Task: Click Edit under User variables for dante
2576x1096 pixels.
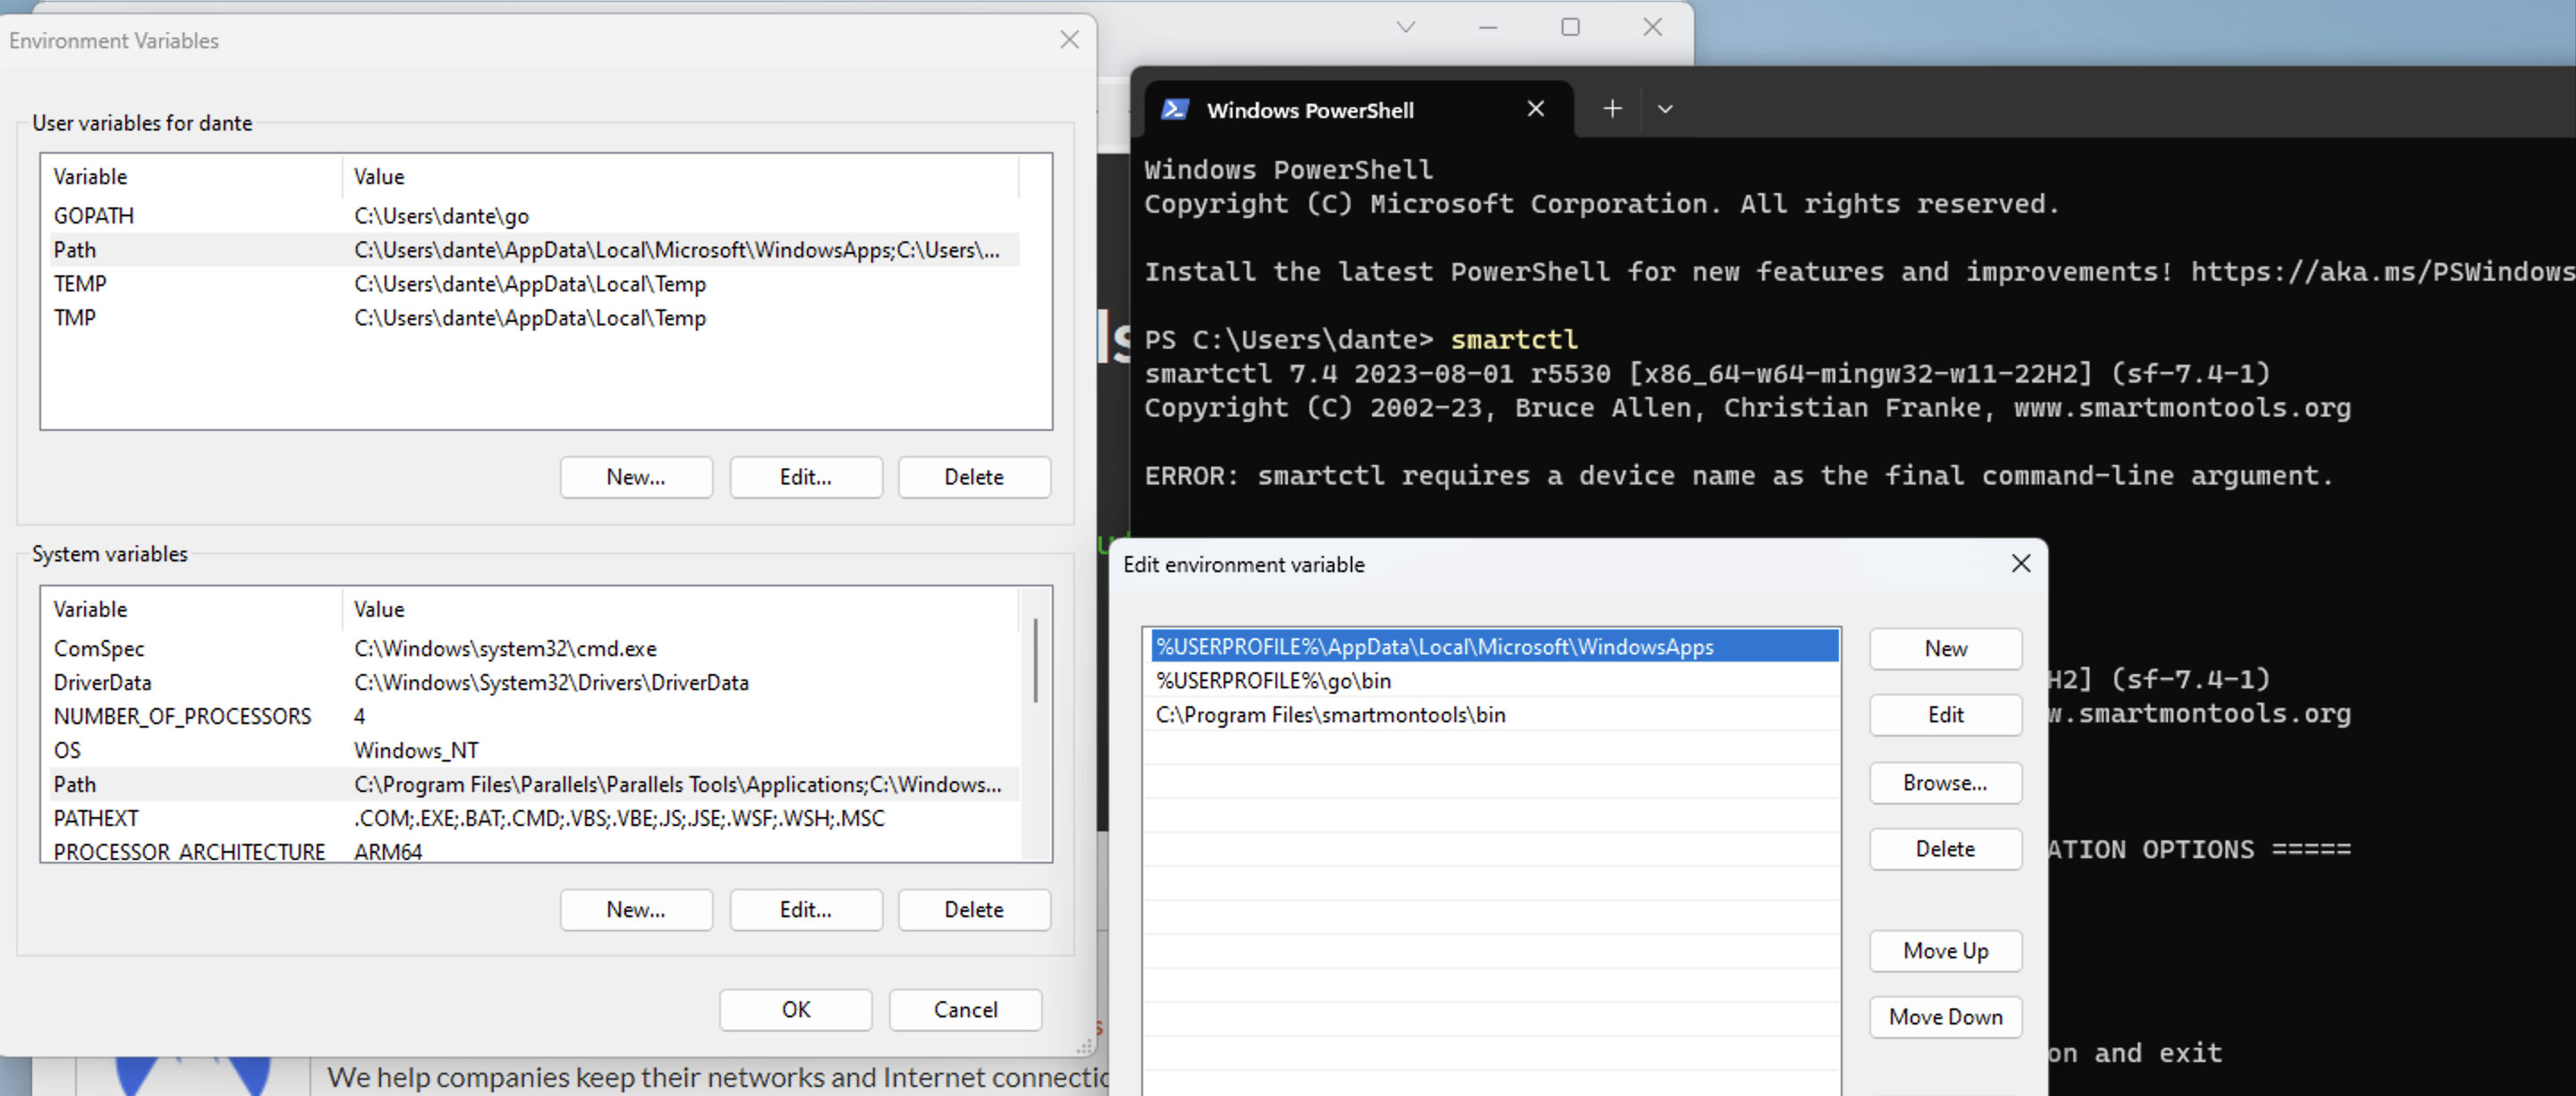Action: point(805,476)
